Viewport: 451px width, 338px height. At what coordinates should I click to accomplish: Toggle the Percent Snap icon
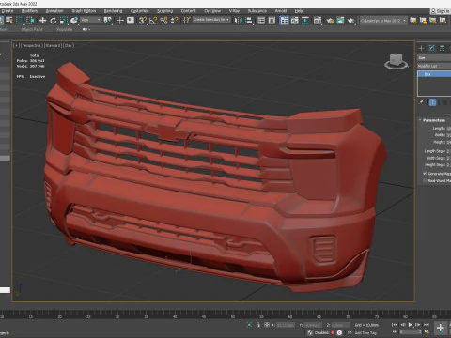[163, 21]
